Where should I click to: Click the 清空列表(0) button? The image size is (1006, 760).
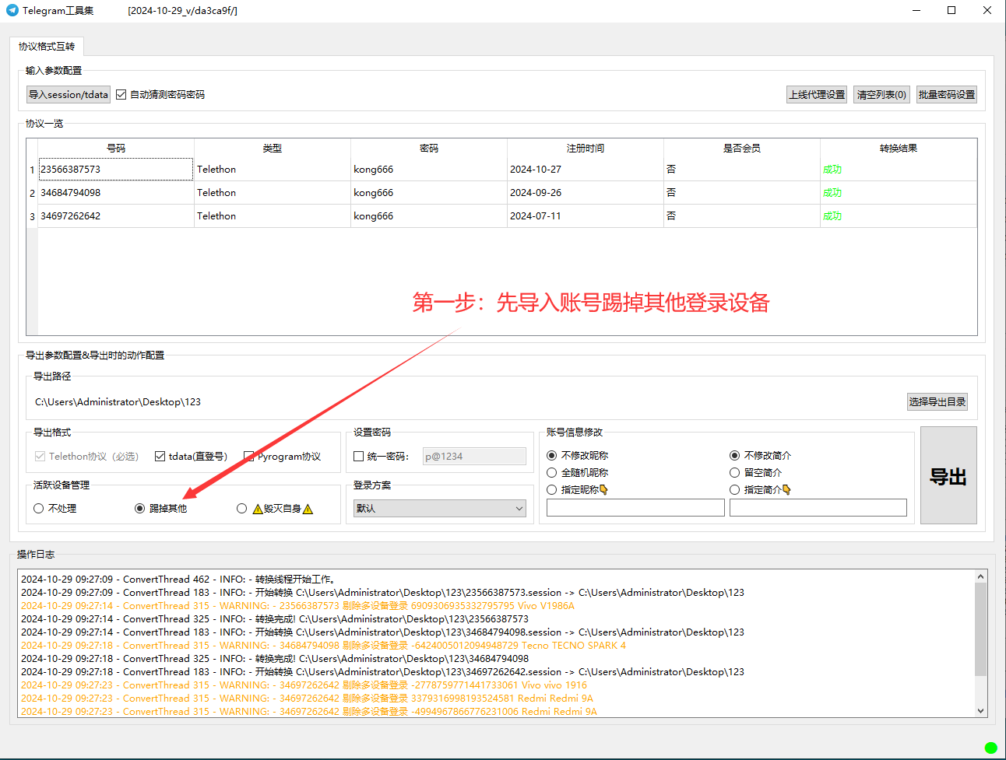click(x=881, y=94)
